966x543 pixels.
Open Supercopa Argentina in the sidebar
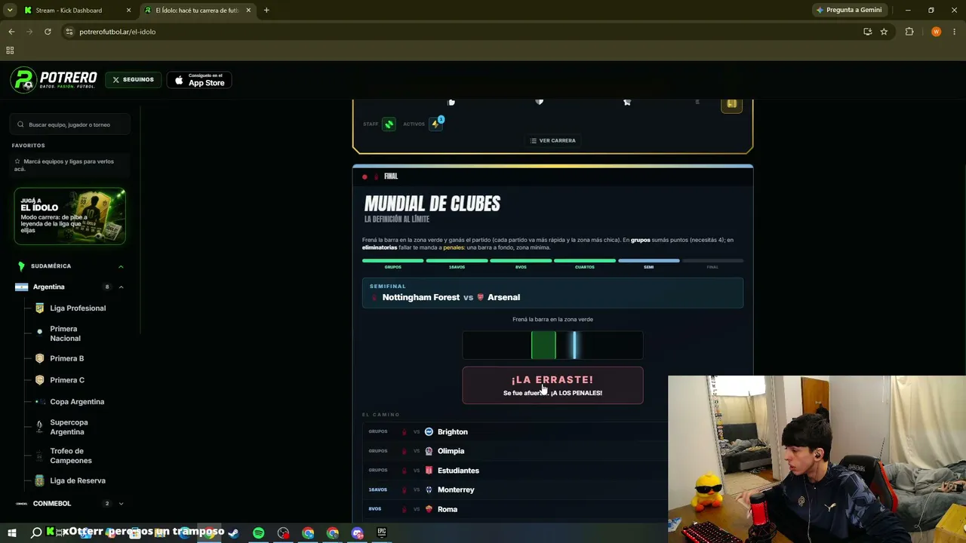pos(69,427)
